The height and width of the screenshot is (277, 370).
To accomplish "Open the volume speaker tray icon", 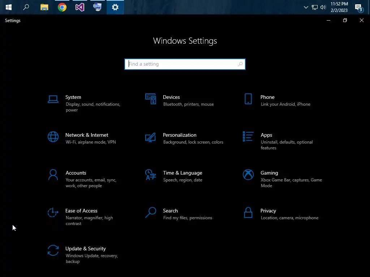I will pyautogui.click(x=323, y=7).
